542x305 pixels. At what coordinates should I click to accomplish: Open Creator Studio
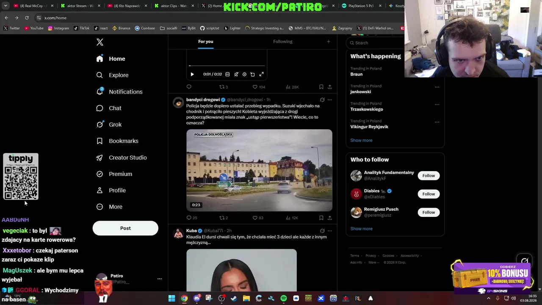(122, 158)
